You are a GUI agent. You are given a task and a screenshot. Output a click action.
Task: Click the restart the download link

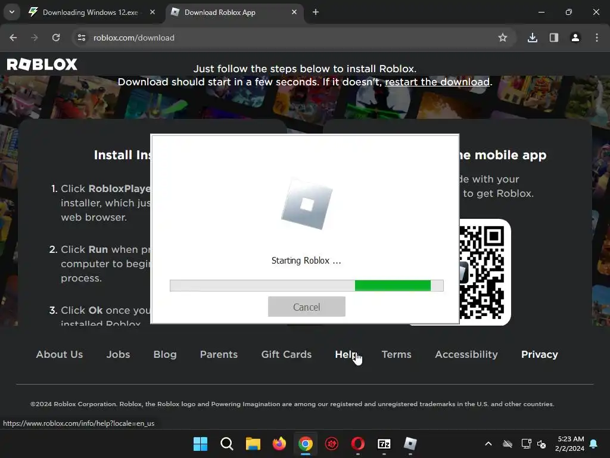click(437, 82)
